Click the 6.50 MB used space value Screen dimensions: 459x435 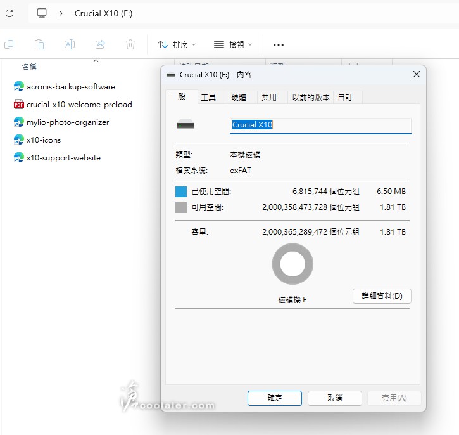coord(391,192)
